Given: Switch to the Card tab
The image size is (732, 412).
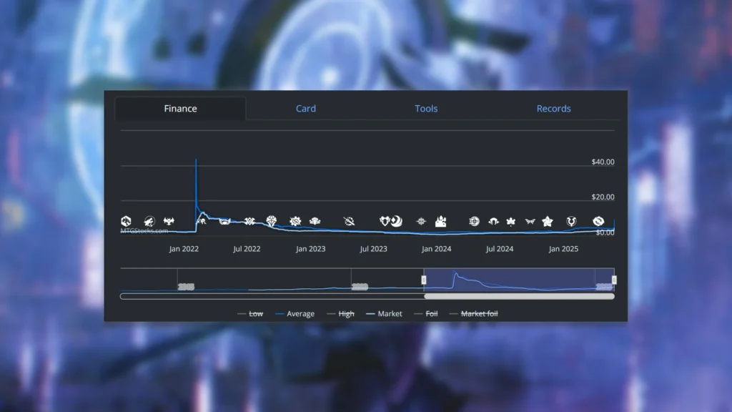Looking at the screenshot, I should [306, 109].
